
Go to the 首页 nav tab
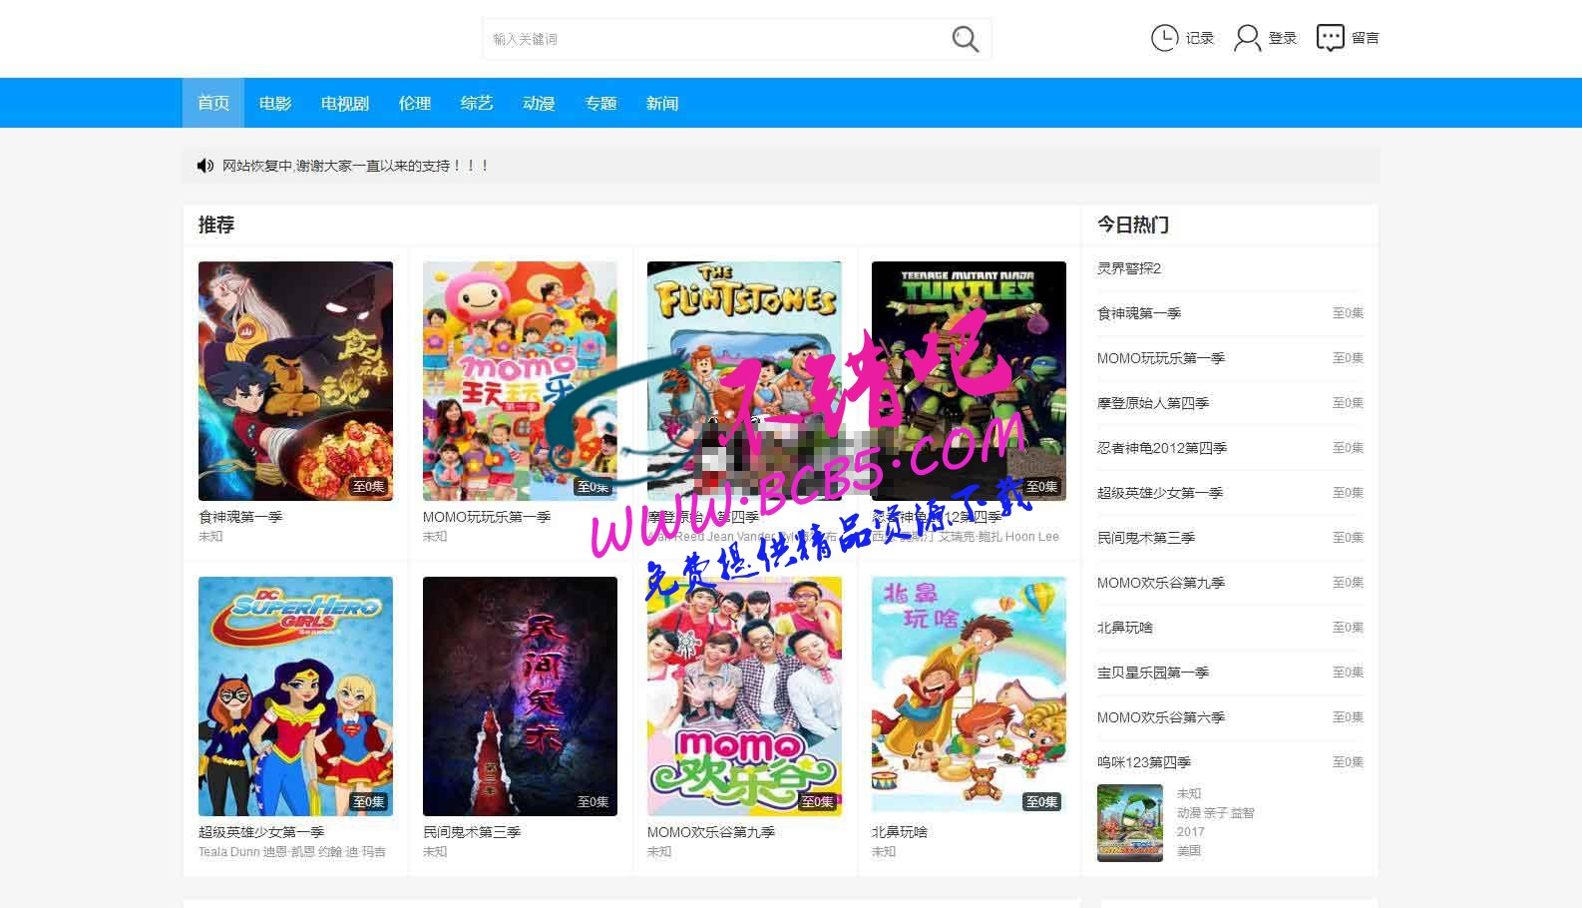pyautogui.click(x=213, y=103)
